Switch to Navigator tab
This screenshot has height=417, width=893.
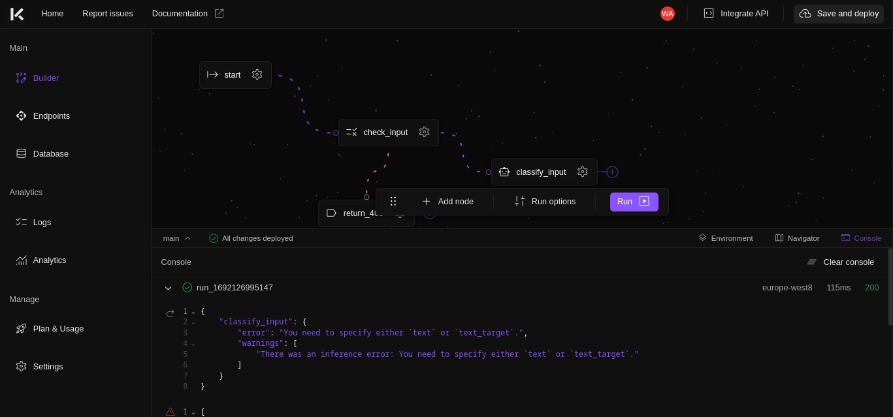click(x=797, y=239)
